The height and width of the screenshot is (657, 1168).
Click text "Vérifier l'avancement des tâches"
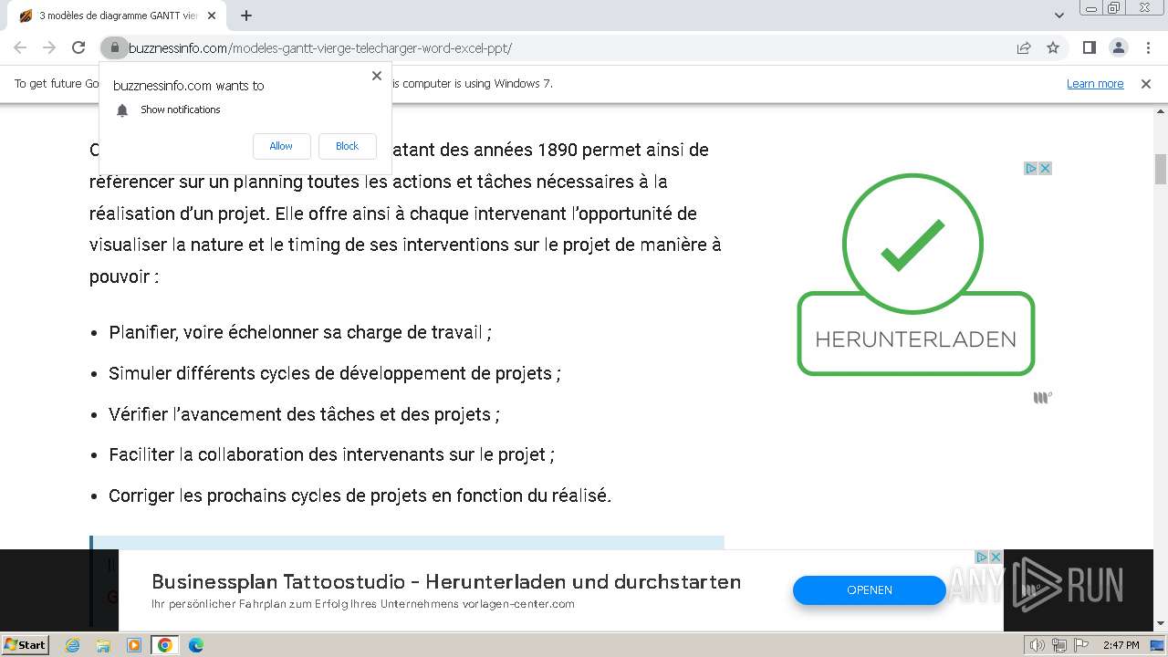point(304,414)
